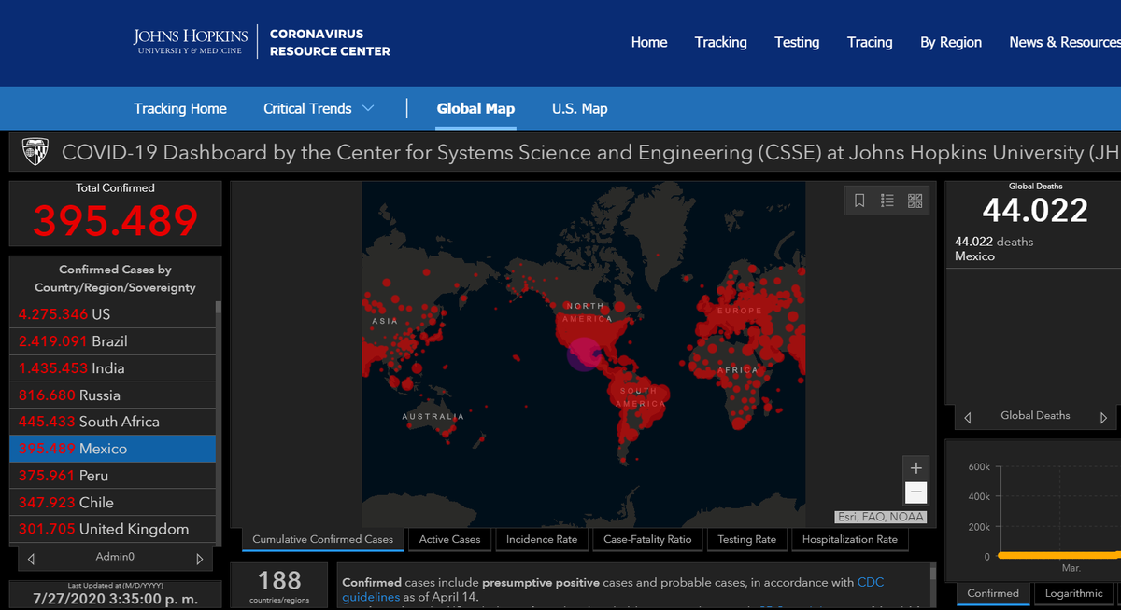This screenshot has height=610, width=1121.
Task: Zoom out the map with minus button
Action: coord(915,492)
